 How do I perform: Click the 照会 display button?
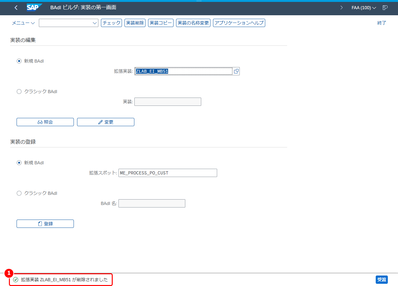pos(45,122)
